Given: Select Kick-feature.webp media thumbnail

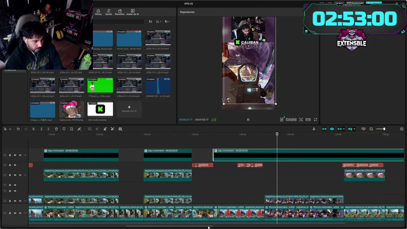Looking at the screenshot, I should 100,109.
